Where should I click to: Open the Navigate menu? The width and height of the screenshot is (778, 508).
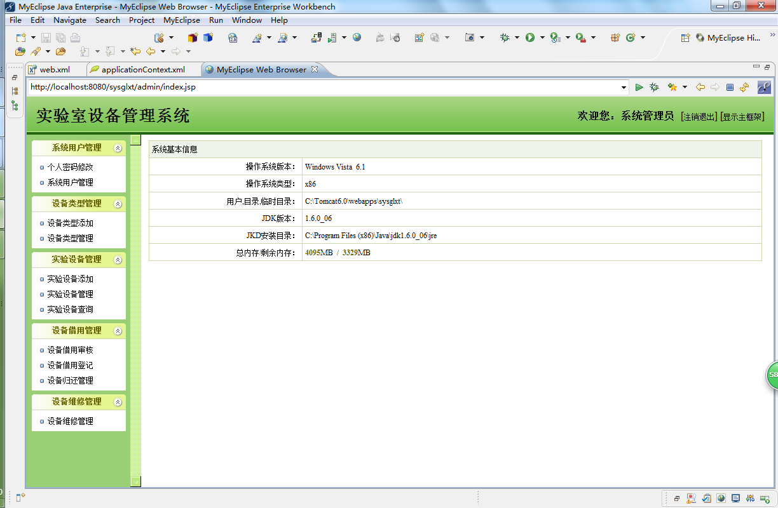click(70, 20)
